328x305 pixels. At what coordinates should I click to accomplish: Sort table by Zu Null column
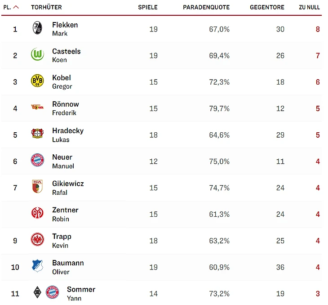coord(309,7)
